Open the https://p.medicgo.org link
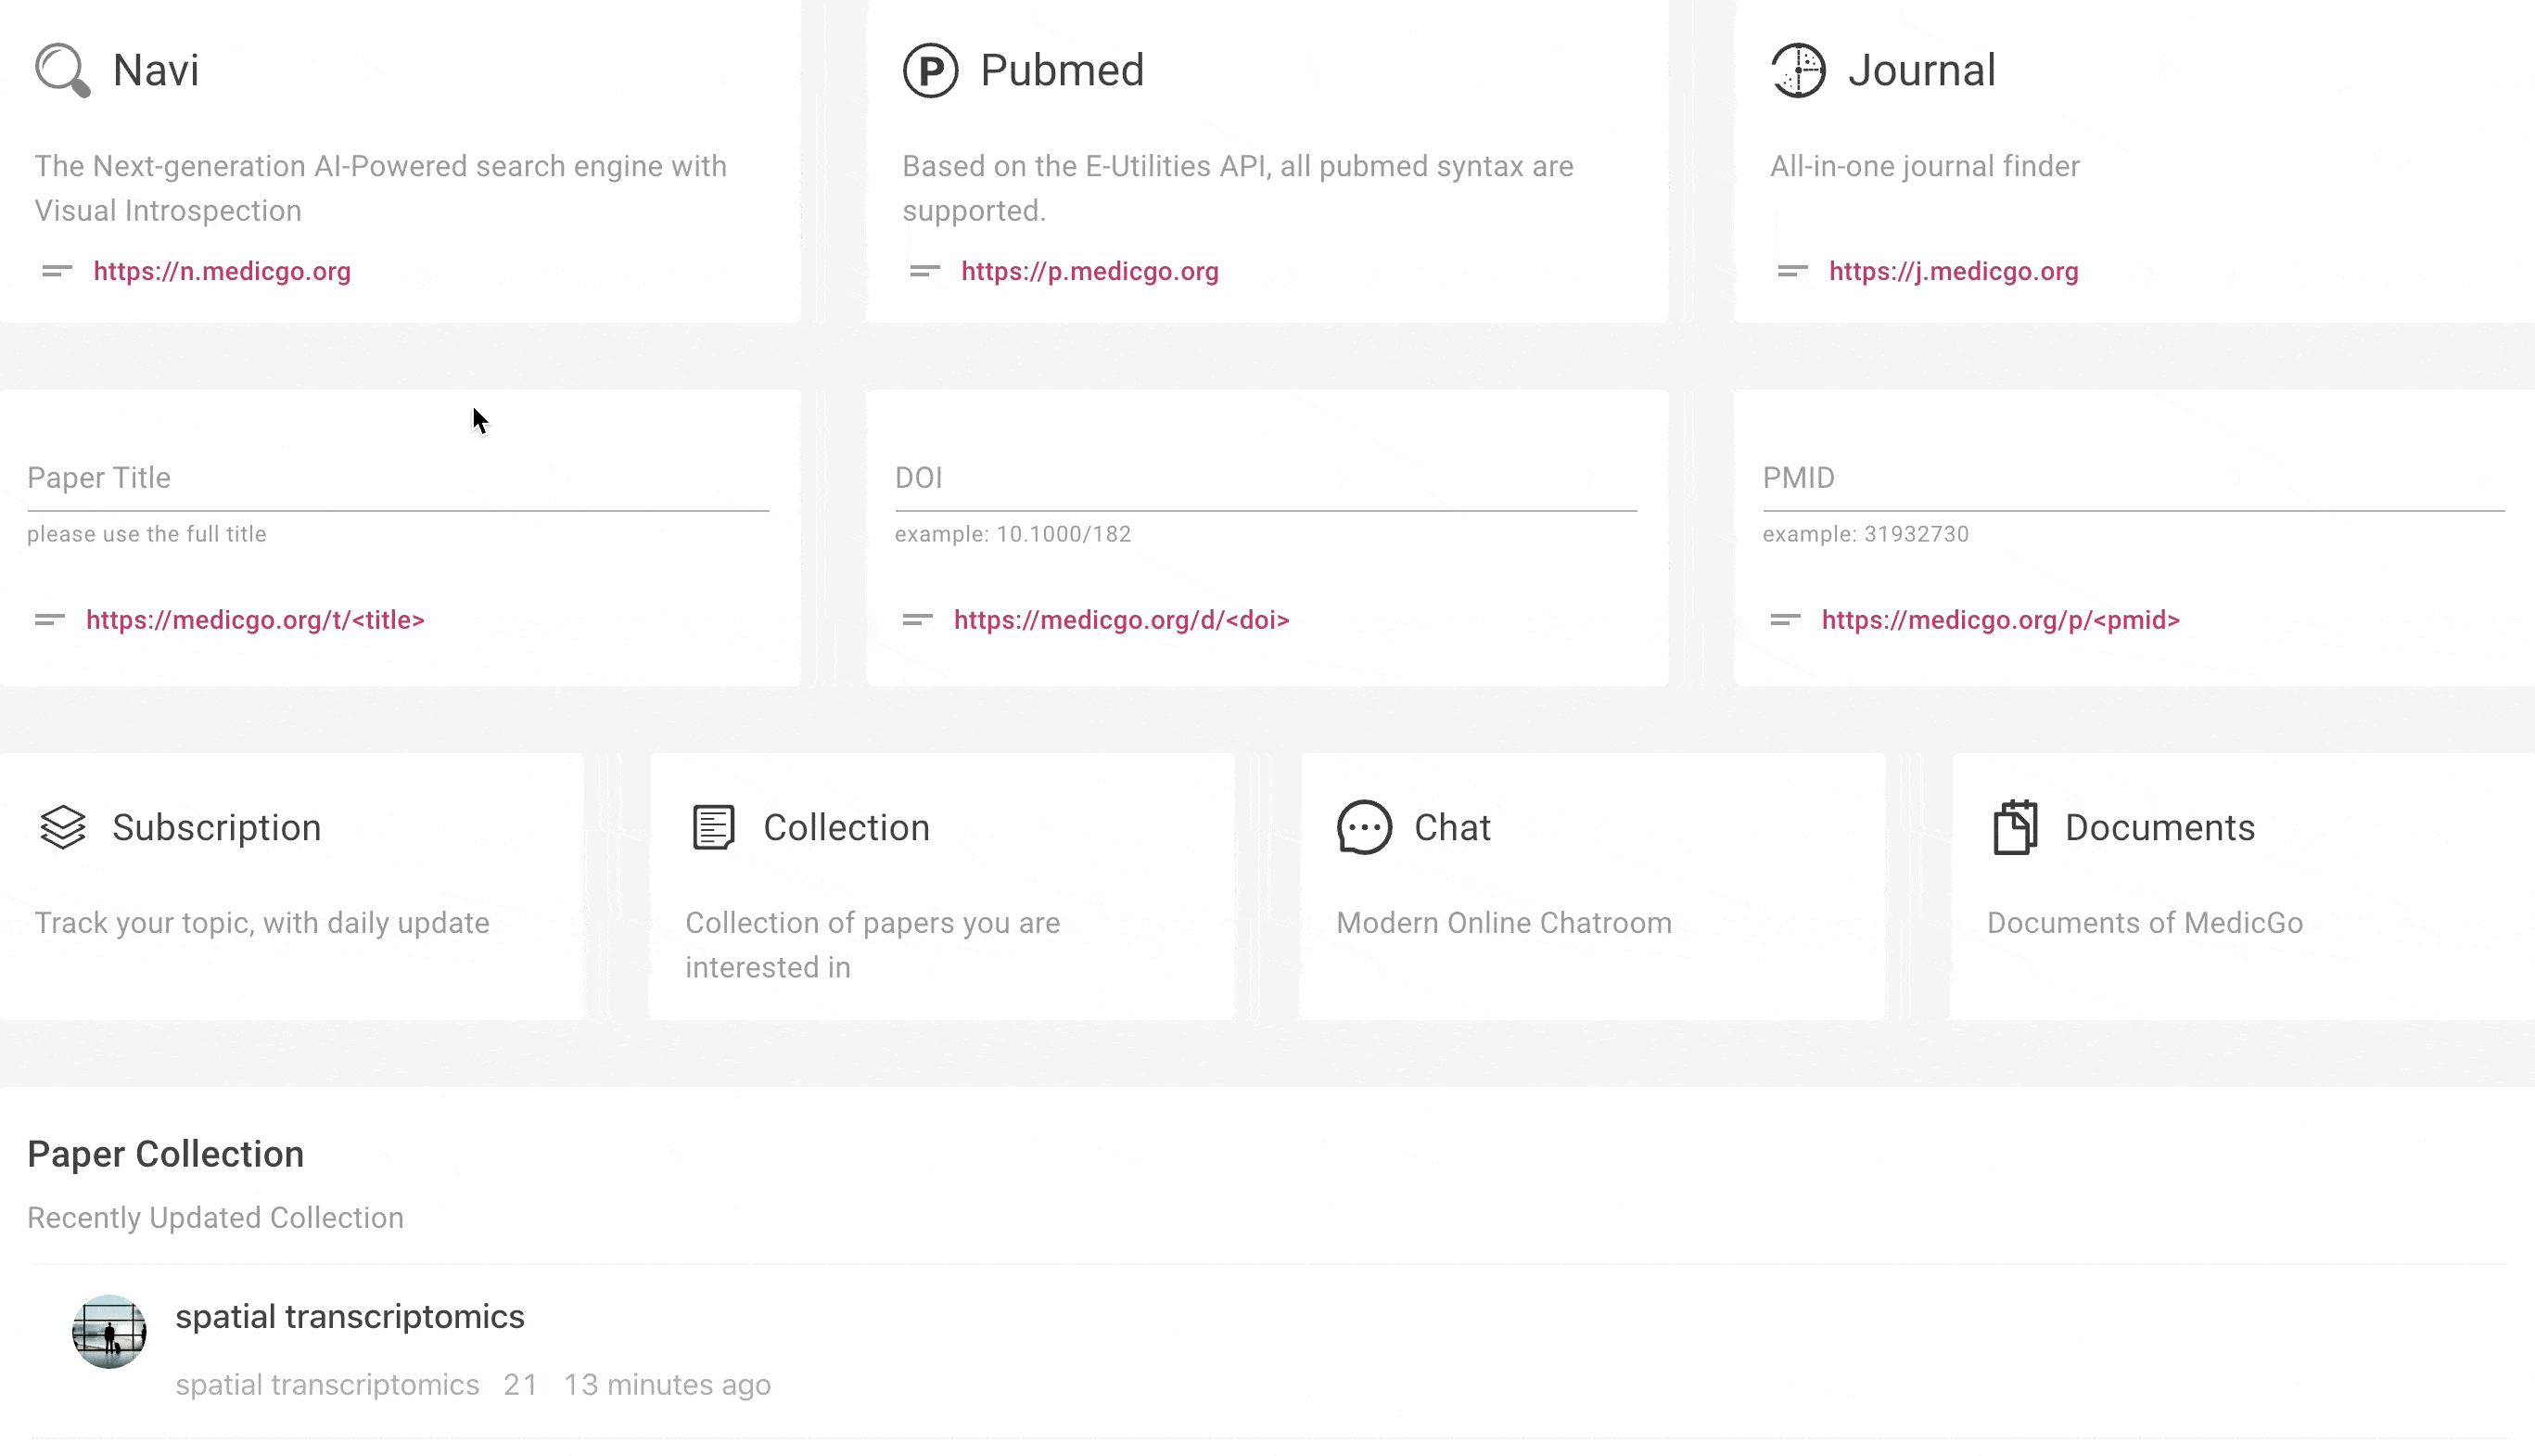Screen dimensions: 2535x1456 1089,271
